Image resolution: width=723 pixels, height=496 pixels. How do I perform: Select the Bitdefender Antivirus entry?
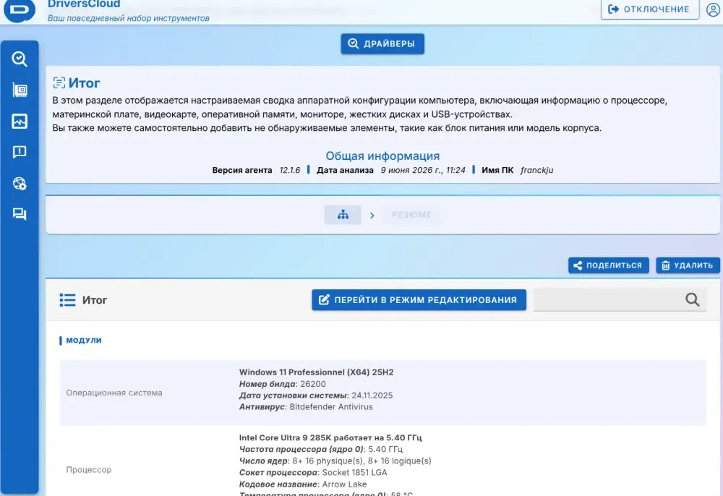[x=331, y=406]
